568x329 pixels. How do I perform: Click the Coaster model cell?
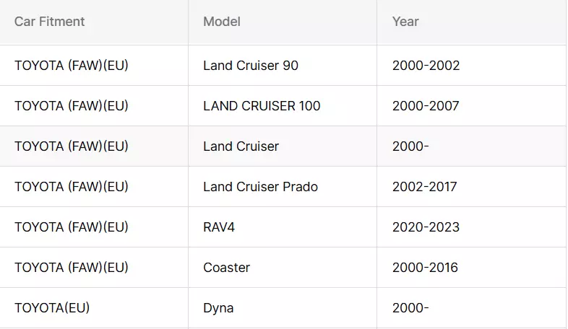(x=283, y=268)
